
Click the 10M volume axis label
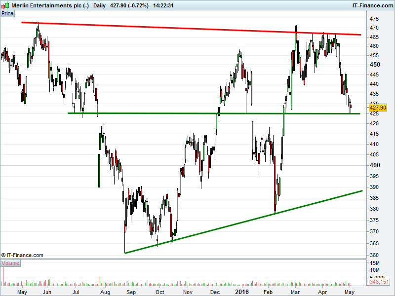[375, 270]
